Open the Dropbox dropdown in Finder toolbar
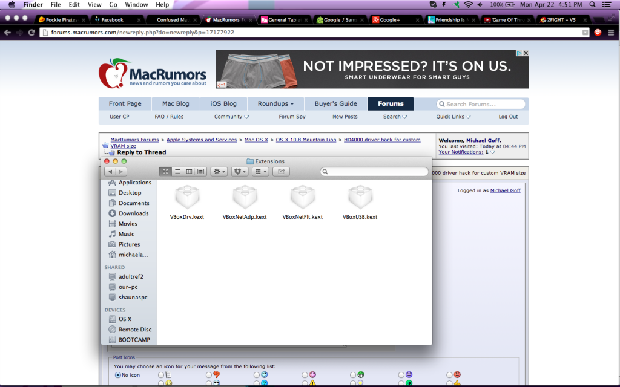 click(x=240, y=171)
